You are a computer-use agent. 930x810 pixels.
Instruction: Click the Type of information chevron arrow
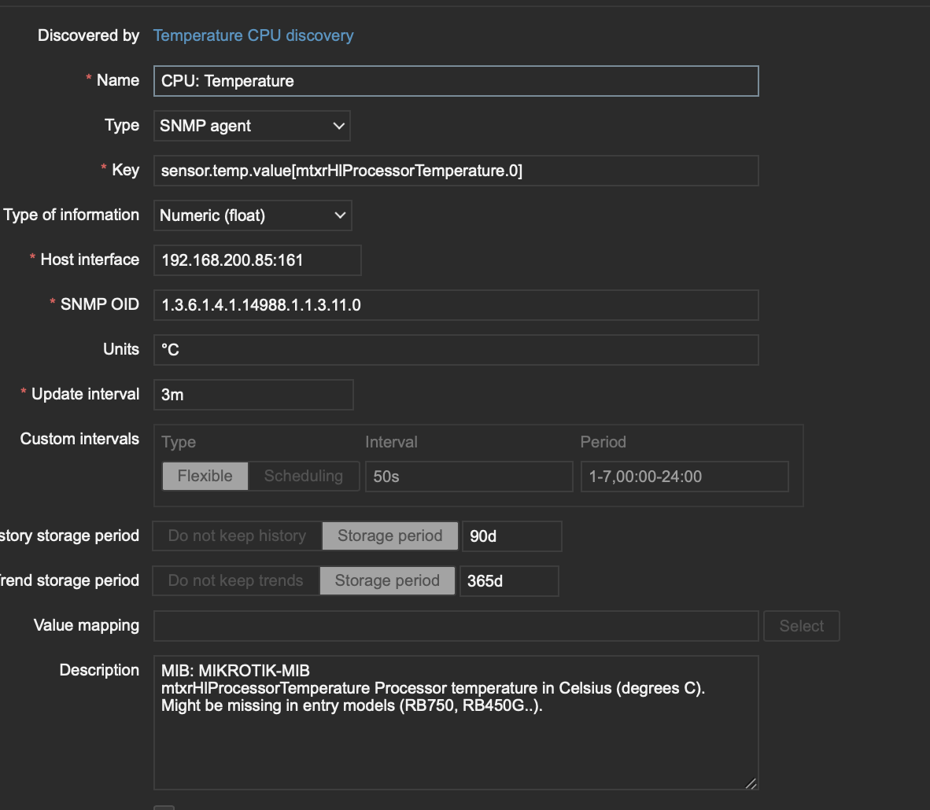[340, 215]
